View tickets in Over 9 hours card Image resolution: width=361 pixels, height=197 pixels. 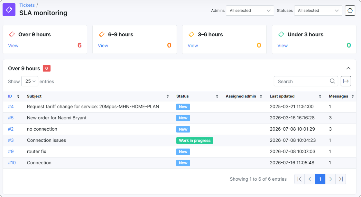point(13,46)
